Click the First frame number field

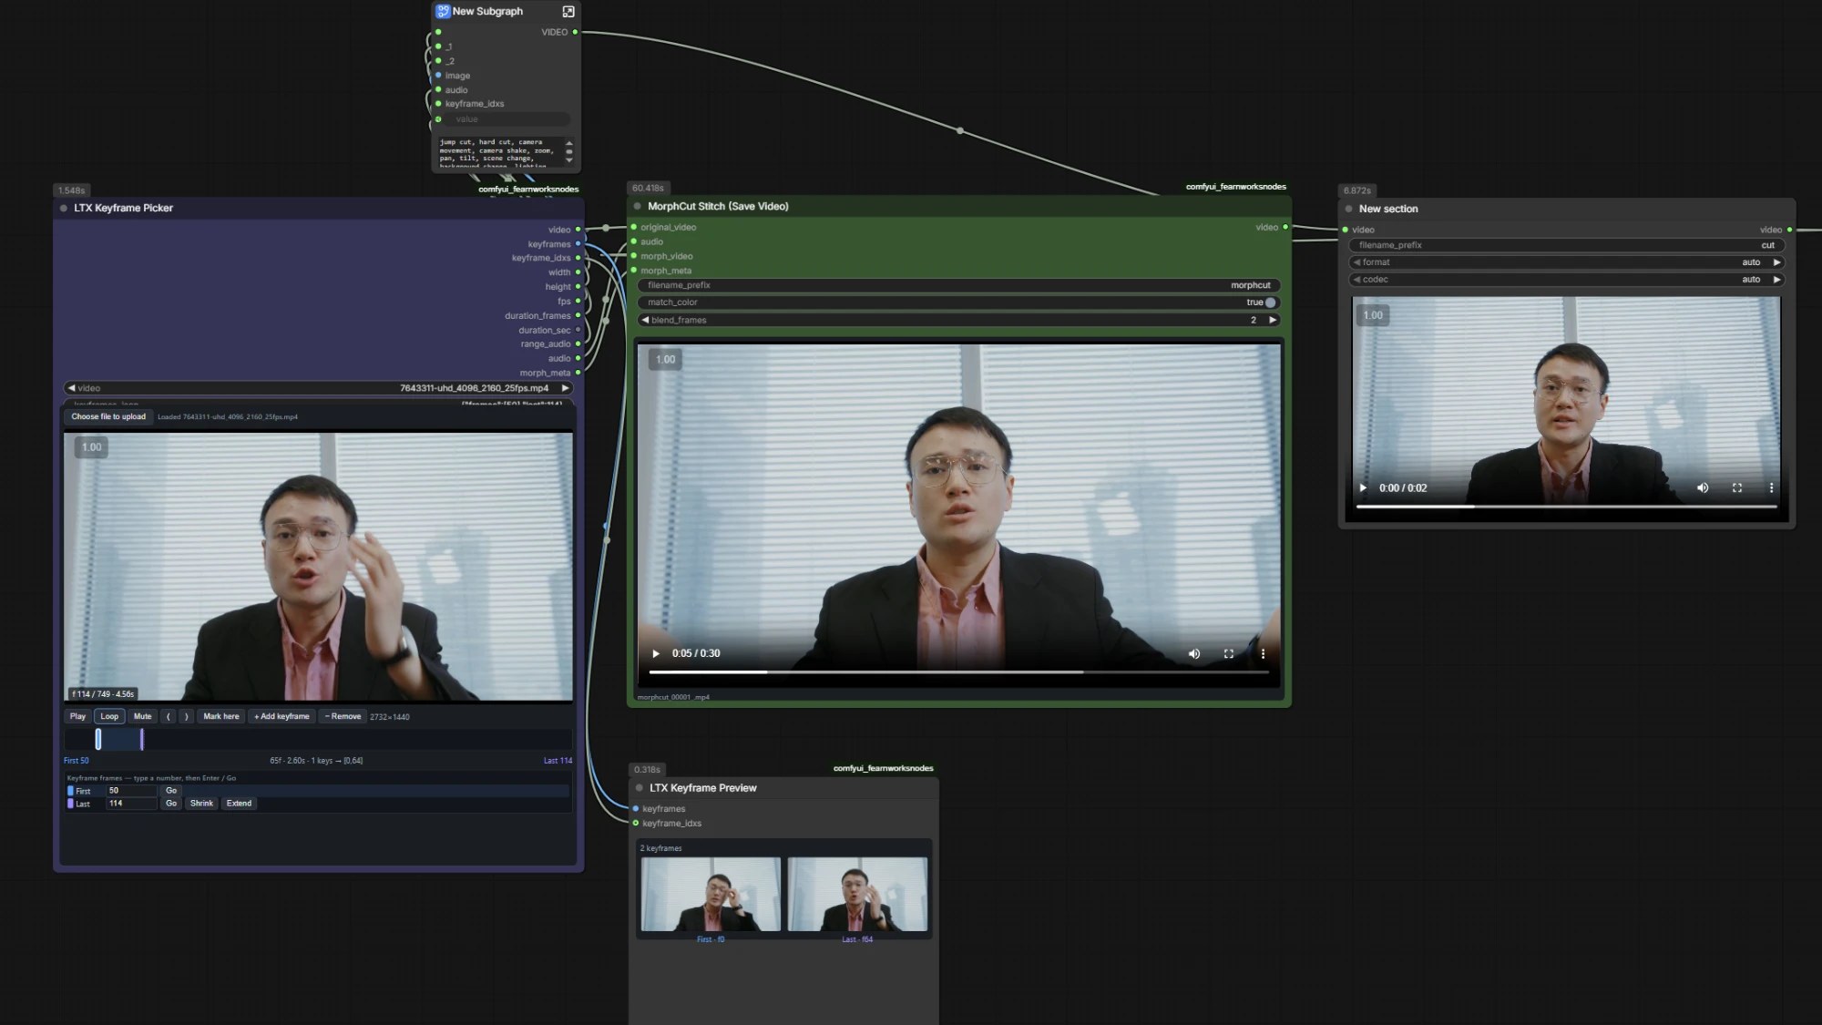click(131, 791)
